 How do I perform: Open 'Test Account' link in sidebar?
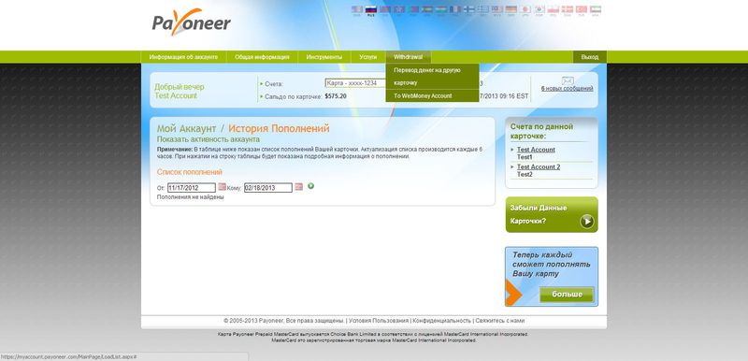pos(536,150)
